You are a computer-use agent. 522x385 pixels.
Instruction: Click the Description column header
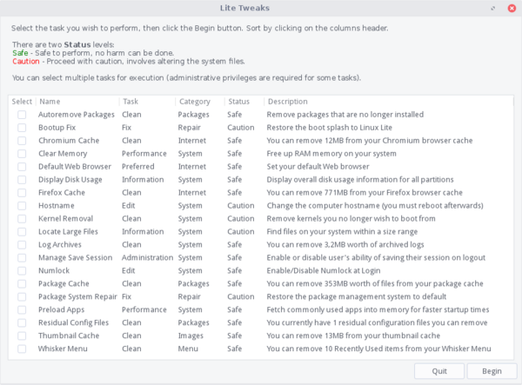(x=389, y=102)
